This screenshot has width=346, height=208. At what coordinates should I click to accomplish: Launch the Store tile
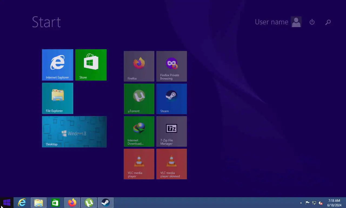91,65
